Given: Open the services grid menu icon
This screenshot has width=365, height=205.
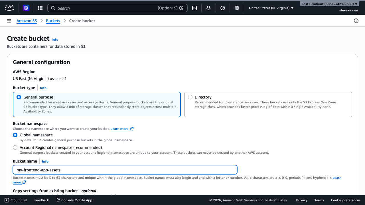Looking at the screenshot, I should [x=40, y=8].
